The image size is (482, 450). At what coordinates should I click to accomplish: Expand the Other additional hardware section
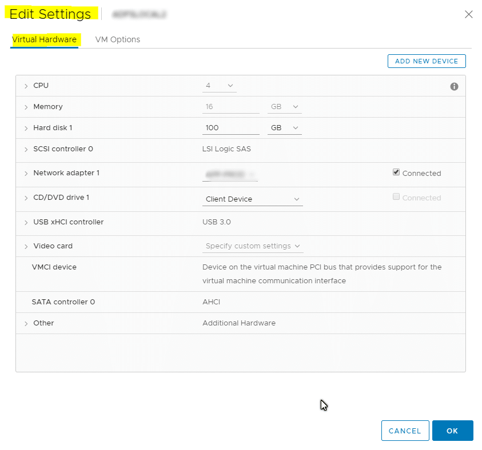click(26, 323)
